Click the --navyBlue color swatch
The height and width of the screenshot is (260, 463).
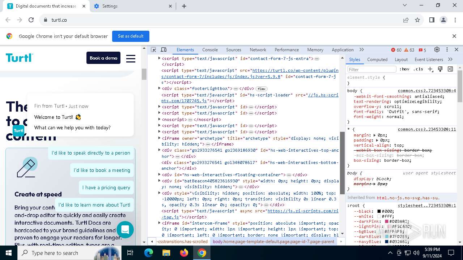coord(387,242)
